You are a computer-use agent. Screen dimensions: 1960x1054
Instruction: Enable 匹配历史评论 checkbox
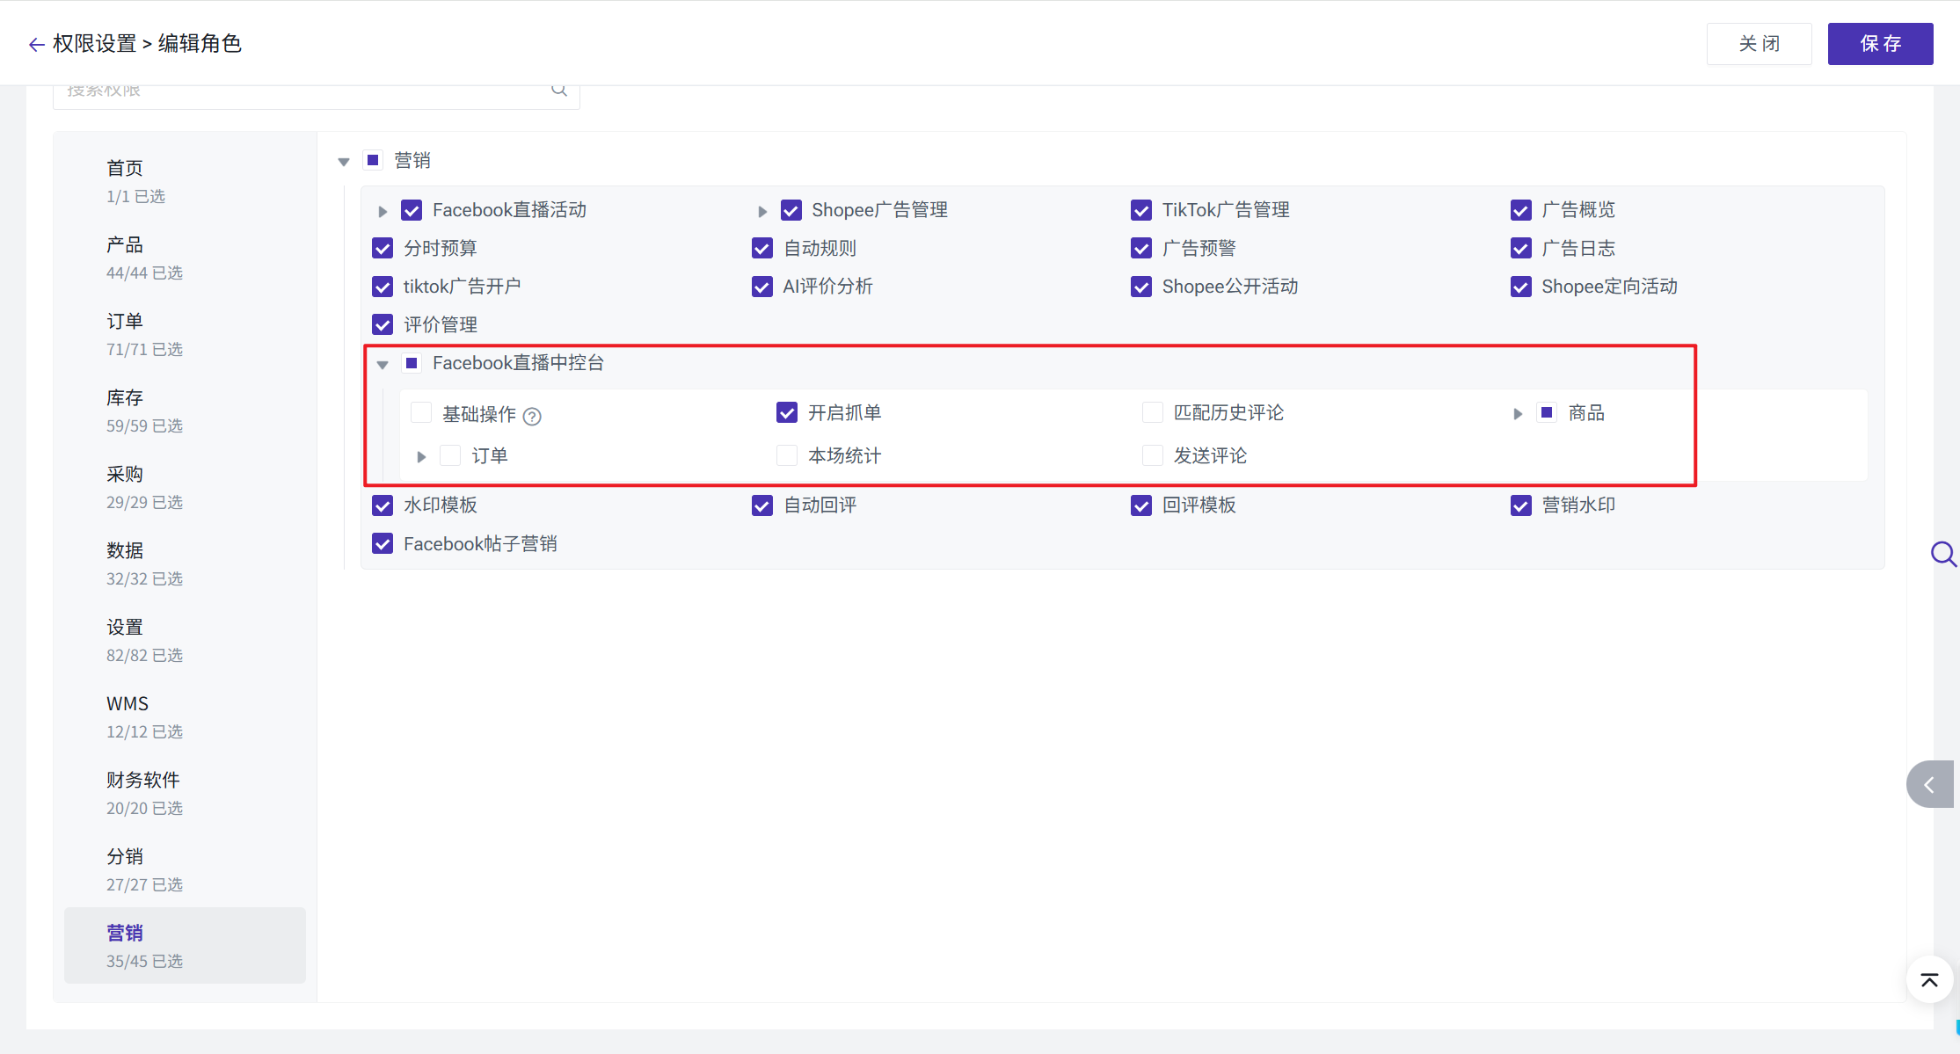(1153, 412)
